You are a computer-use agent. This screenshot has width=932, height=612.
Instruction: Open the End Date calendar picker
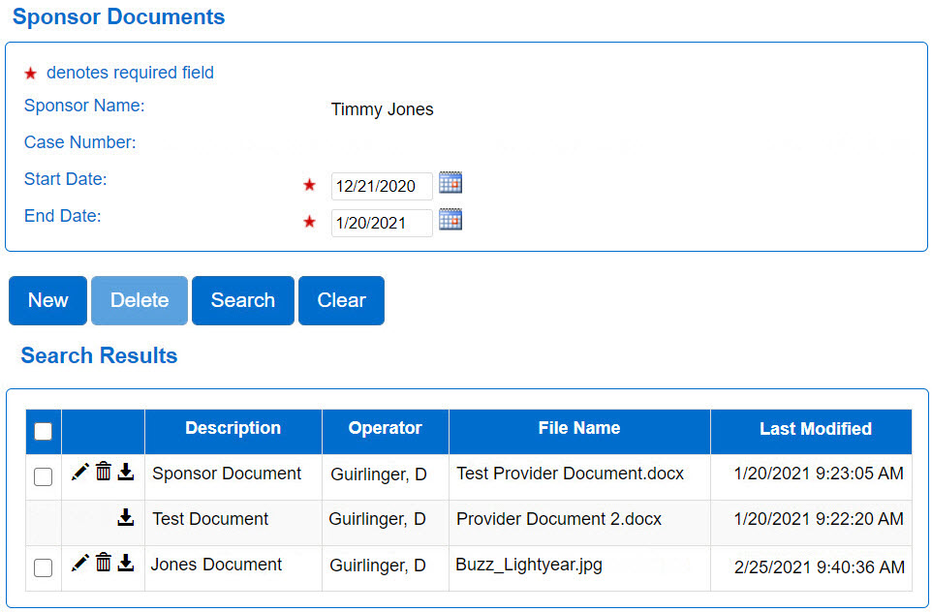pyautogui.click(x=450, y=219)
